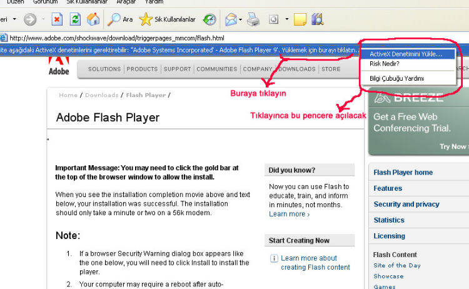Click Try Now in Breeze banner

click(454, 146)
